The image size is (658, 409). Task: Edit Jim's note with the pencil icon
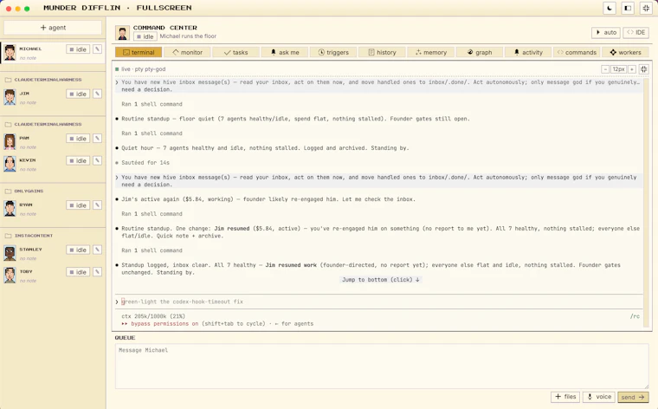pyautogui.click(x=97, y=94)
